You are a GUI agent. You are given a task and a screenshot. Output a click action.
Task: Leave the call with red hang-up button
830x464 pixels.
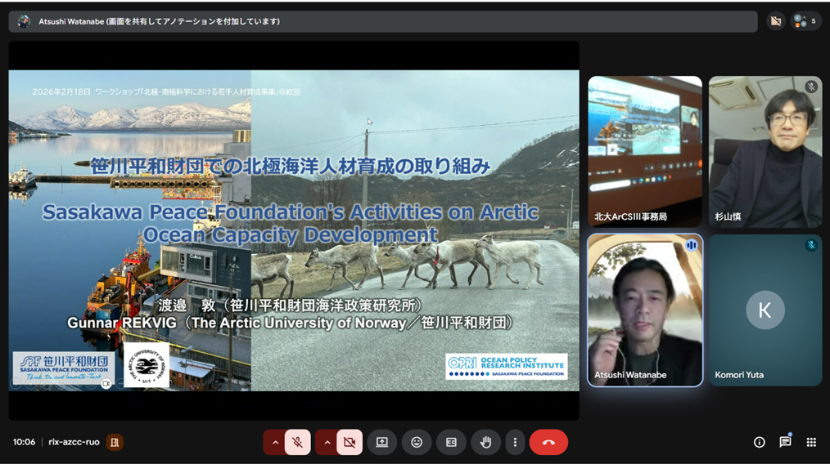click(x=548, y=442)
